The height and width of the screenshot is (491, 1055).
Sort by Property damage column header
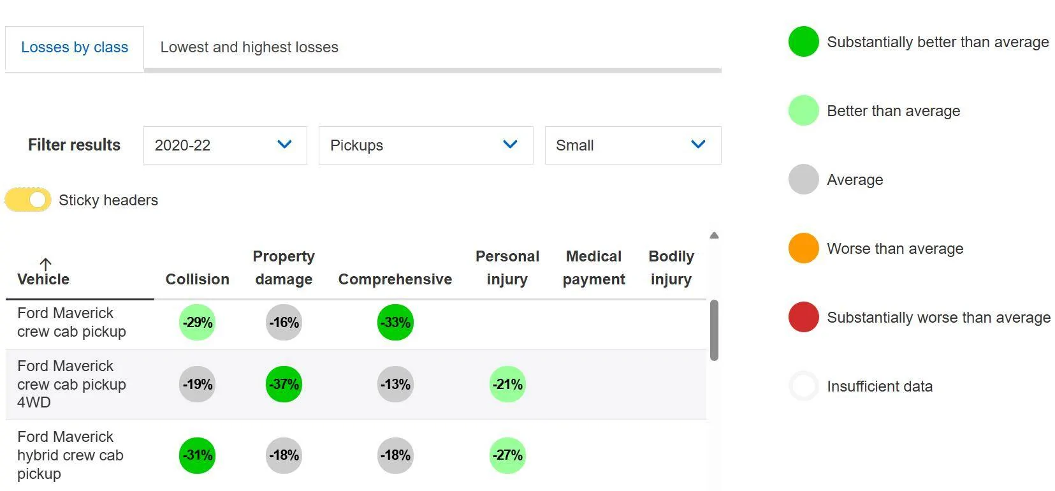point(284,268)
